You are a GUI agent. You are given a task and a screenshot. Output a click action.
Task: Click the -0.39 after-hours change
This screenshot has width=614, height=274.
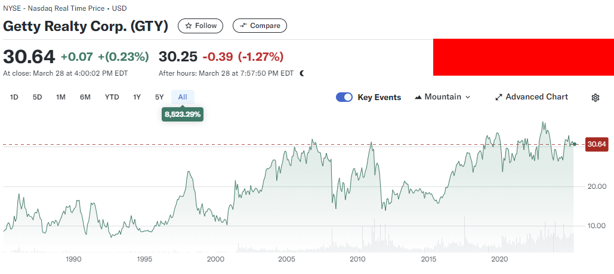click(218, 57)
